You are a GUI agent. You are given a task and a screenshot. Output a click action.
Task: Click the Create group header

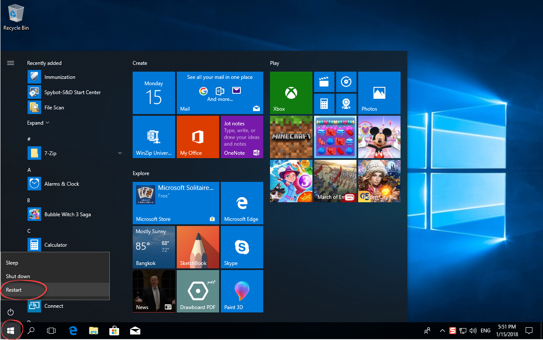pyautogui.click(x=140, y=63)
